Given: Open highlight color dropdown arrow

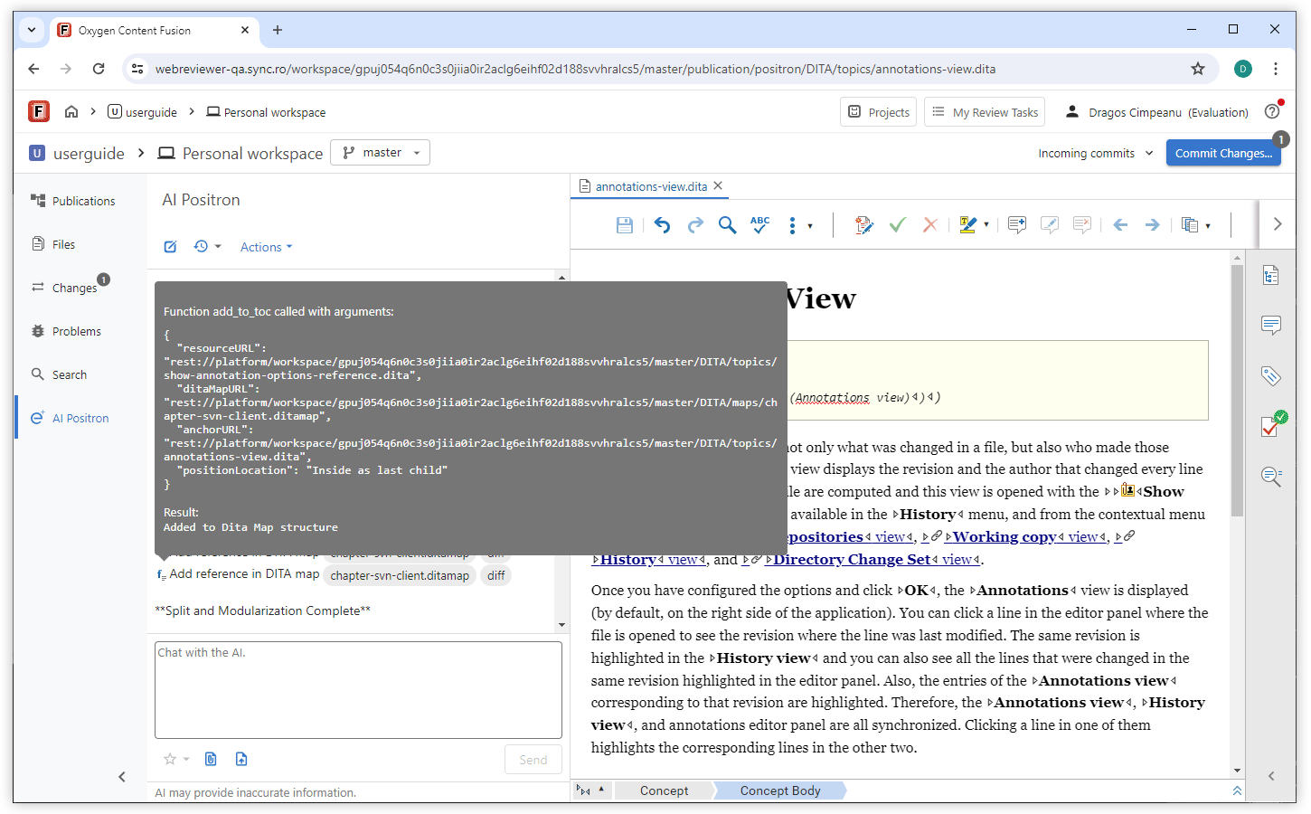Looking at the screenshot, I should pyautogui.click(x=986, y=225).
